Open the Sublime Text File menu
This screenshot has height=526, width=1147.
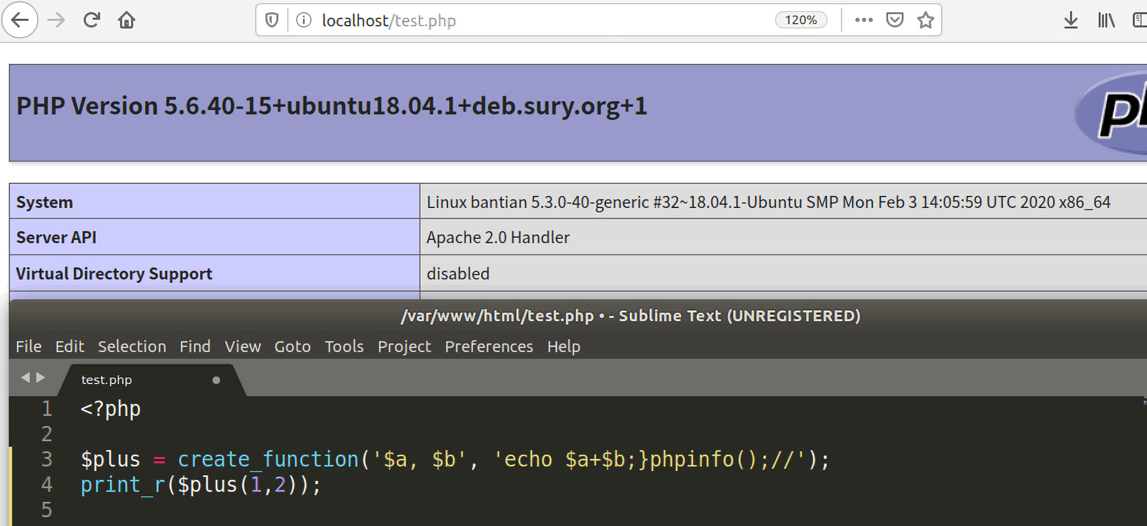point(29,346)
